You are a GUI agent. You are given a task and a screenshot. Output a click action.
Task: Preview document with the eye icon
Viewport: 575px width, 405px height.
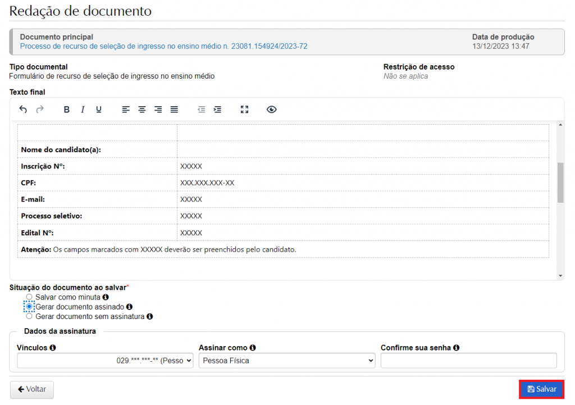pos(272,110)
